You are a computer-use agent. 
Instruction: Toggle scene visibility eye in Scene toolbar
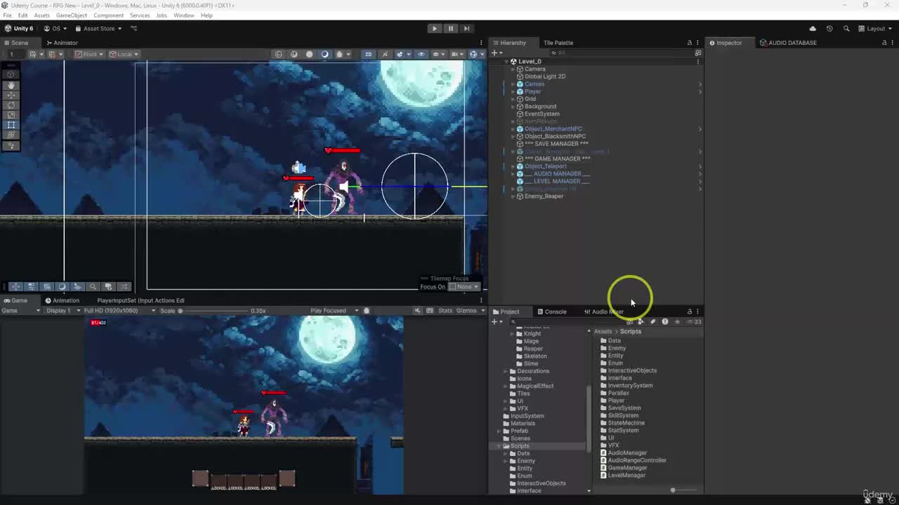[x=421, y=54]
